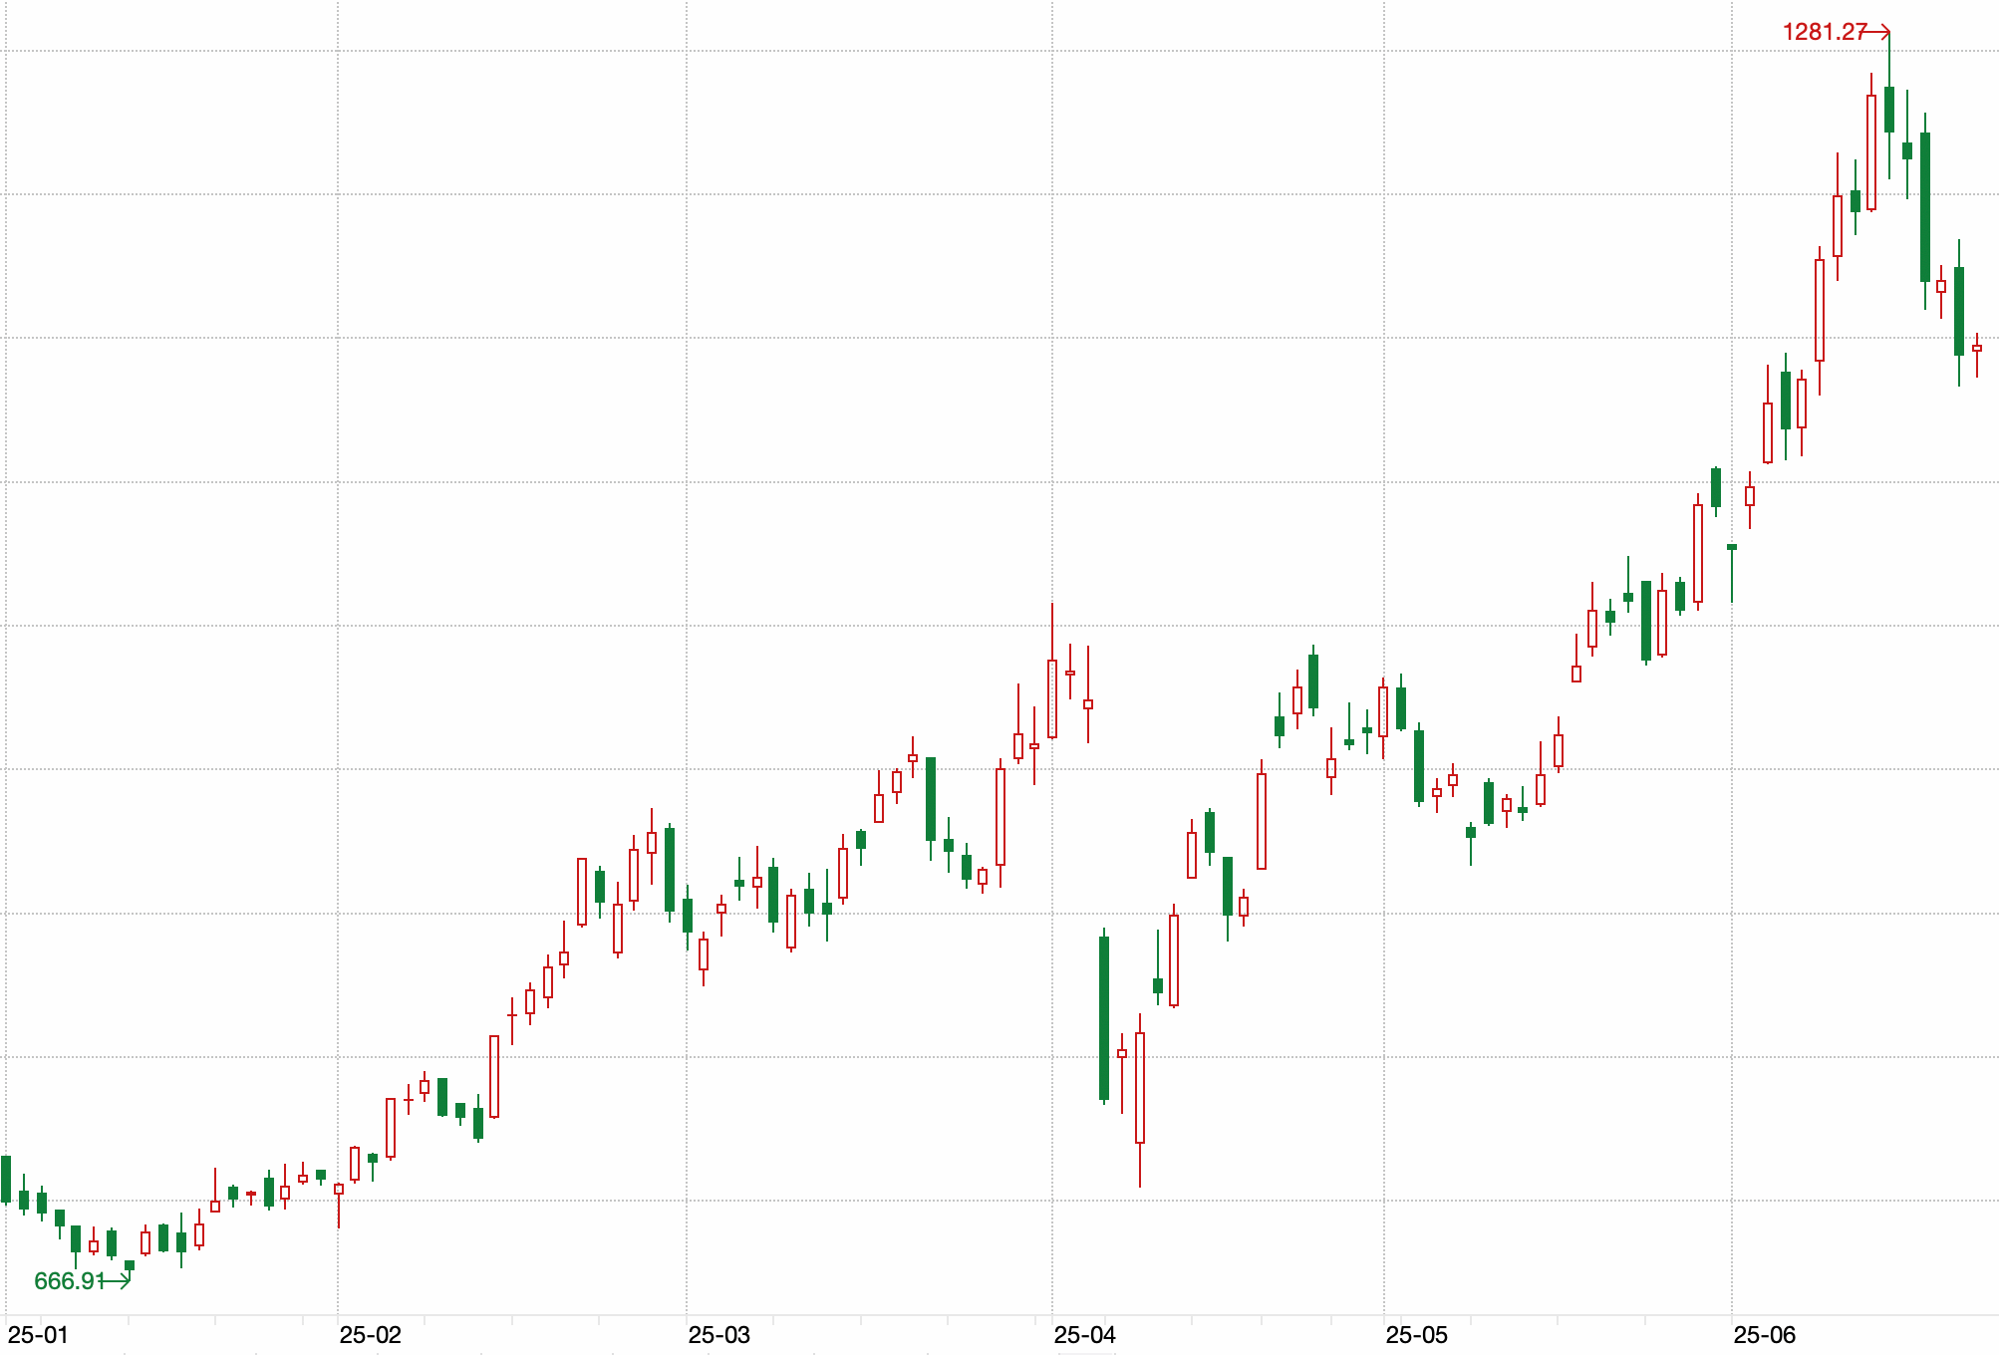Click the green candle reaching the 1281.27 high
Screen dimensions: 1999x1355
click(x=1889, y=110)
